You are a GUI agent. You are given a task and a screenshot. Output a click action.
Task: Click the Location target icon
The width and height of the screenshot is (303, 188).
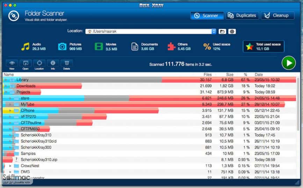pos(39,63)
